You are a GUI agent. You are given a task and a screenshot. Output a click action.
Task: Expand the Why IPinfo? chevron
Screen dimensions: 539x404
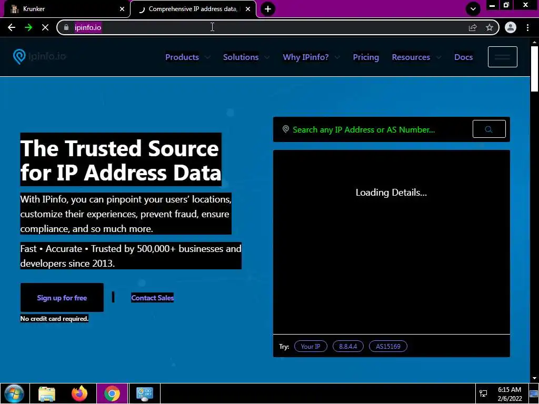pos(337,57)
